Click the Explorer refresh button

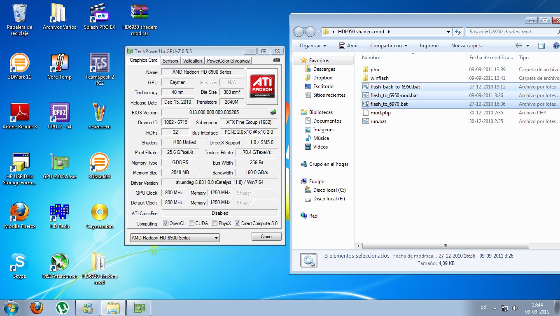pyautogui.click(x=458, y=32)
